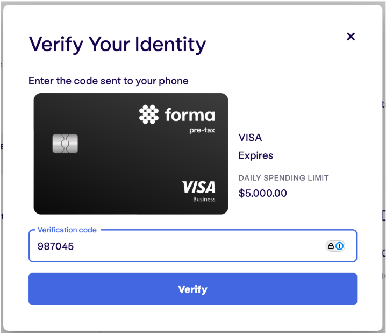Click the pre-tax label on card

point(202,130)
